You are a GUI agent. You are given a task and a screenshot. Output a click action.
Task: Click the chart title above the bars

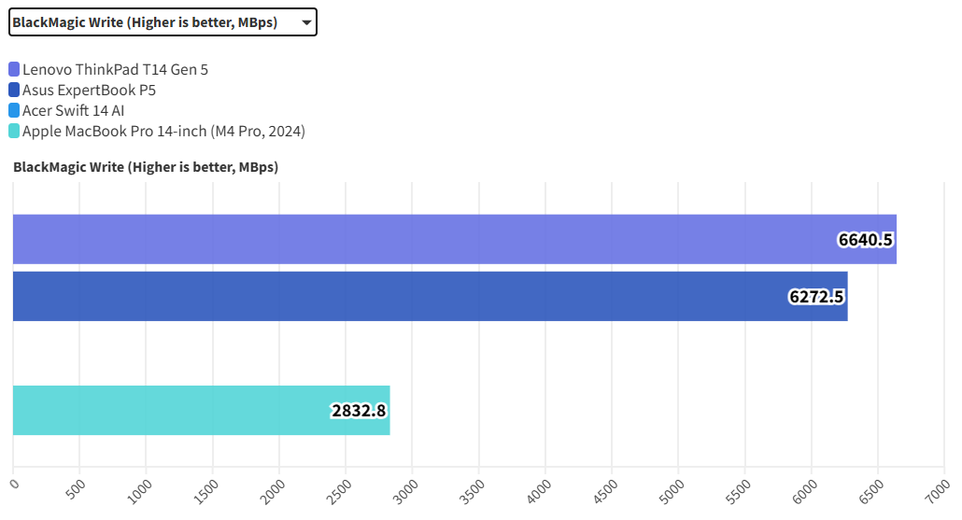pyautogui.click(x=146, y=167)
